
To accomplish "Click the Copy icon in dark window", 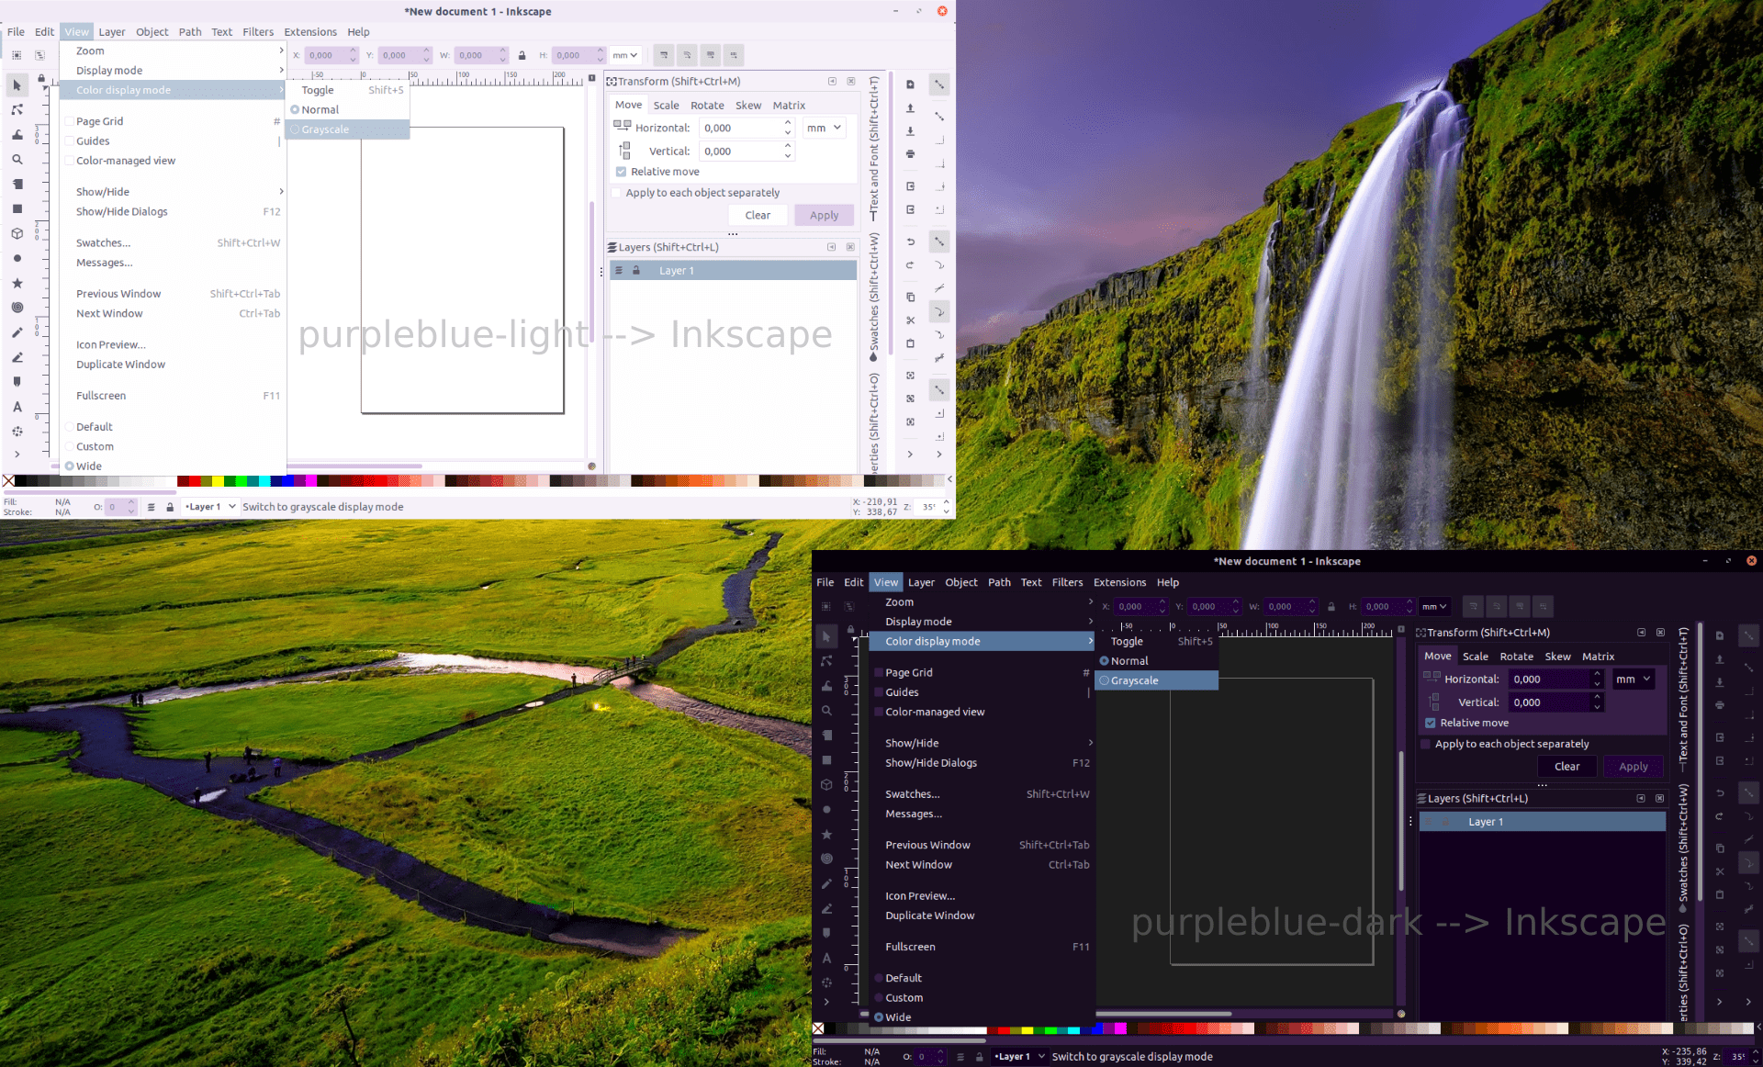I will (x=1720, y=848).
